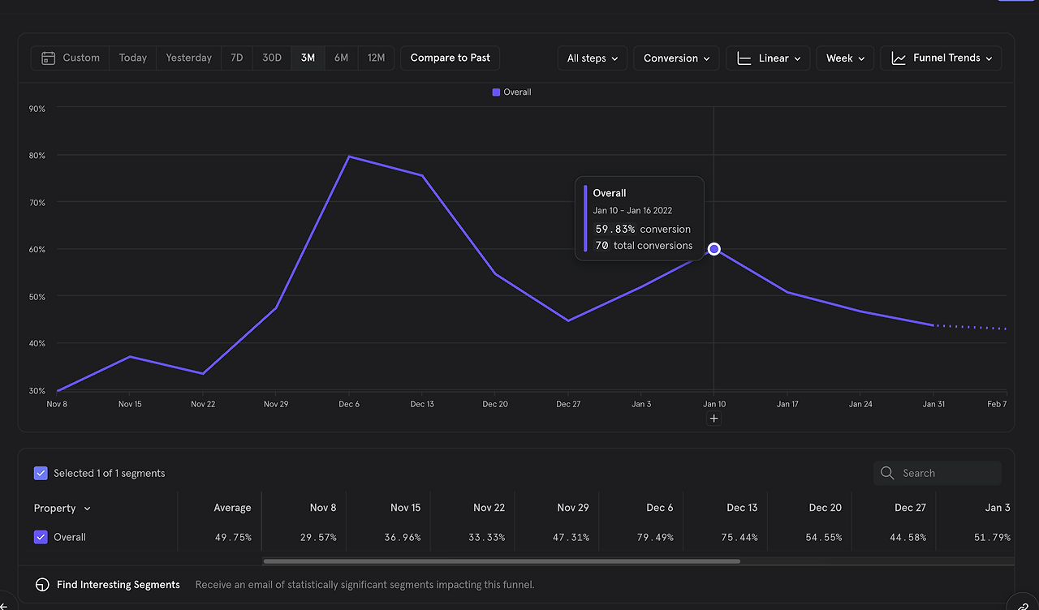Click the Compare to Past button
This screenshot has height=610, width=1039.
[x=451, y=58]
